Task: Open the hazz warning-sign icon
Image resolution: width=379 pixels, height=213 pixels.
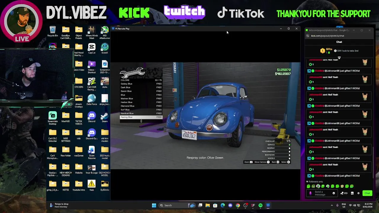Action: pyautogui.click(x=92, y=186)
